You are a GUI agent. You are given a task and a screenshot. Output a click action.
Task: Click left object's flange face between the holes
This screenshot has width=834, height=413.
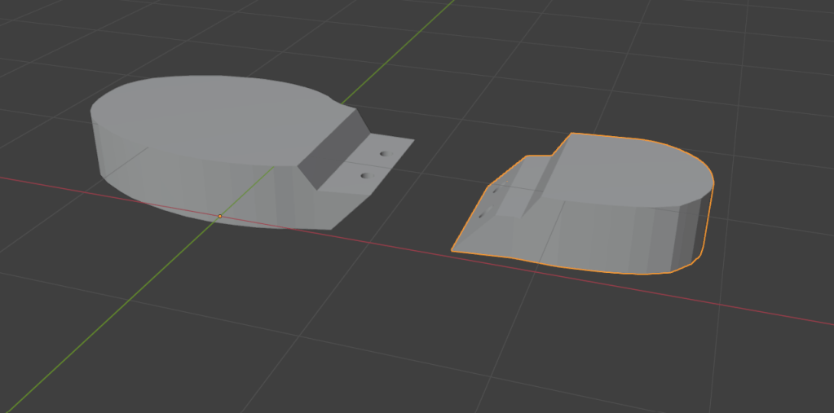coord(375,164)
